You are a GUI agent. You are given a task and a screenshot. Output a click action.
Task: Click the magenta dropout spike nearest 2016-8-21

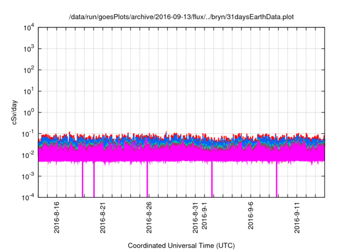coord(93,179)
